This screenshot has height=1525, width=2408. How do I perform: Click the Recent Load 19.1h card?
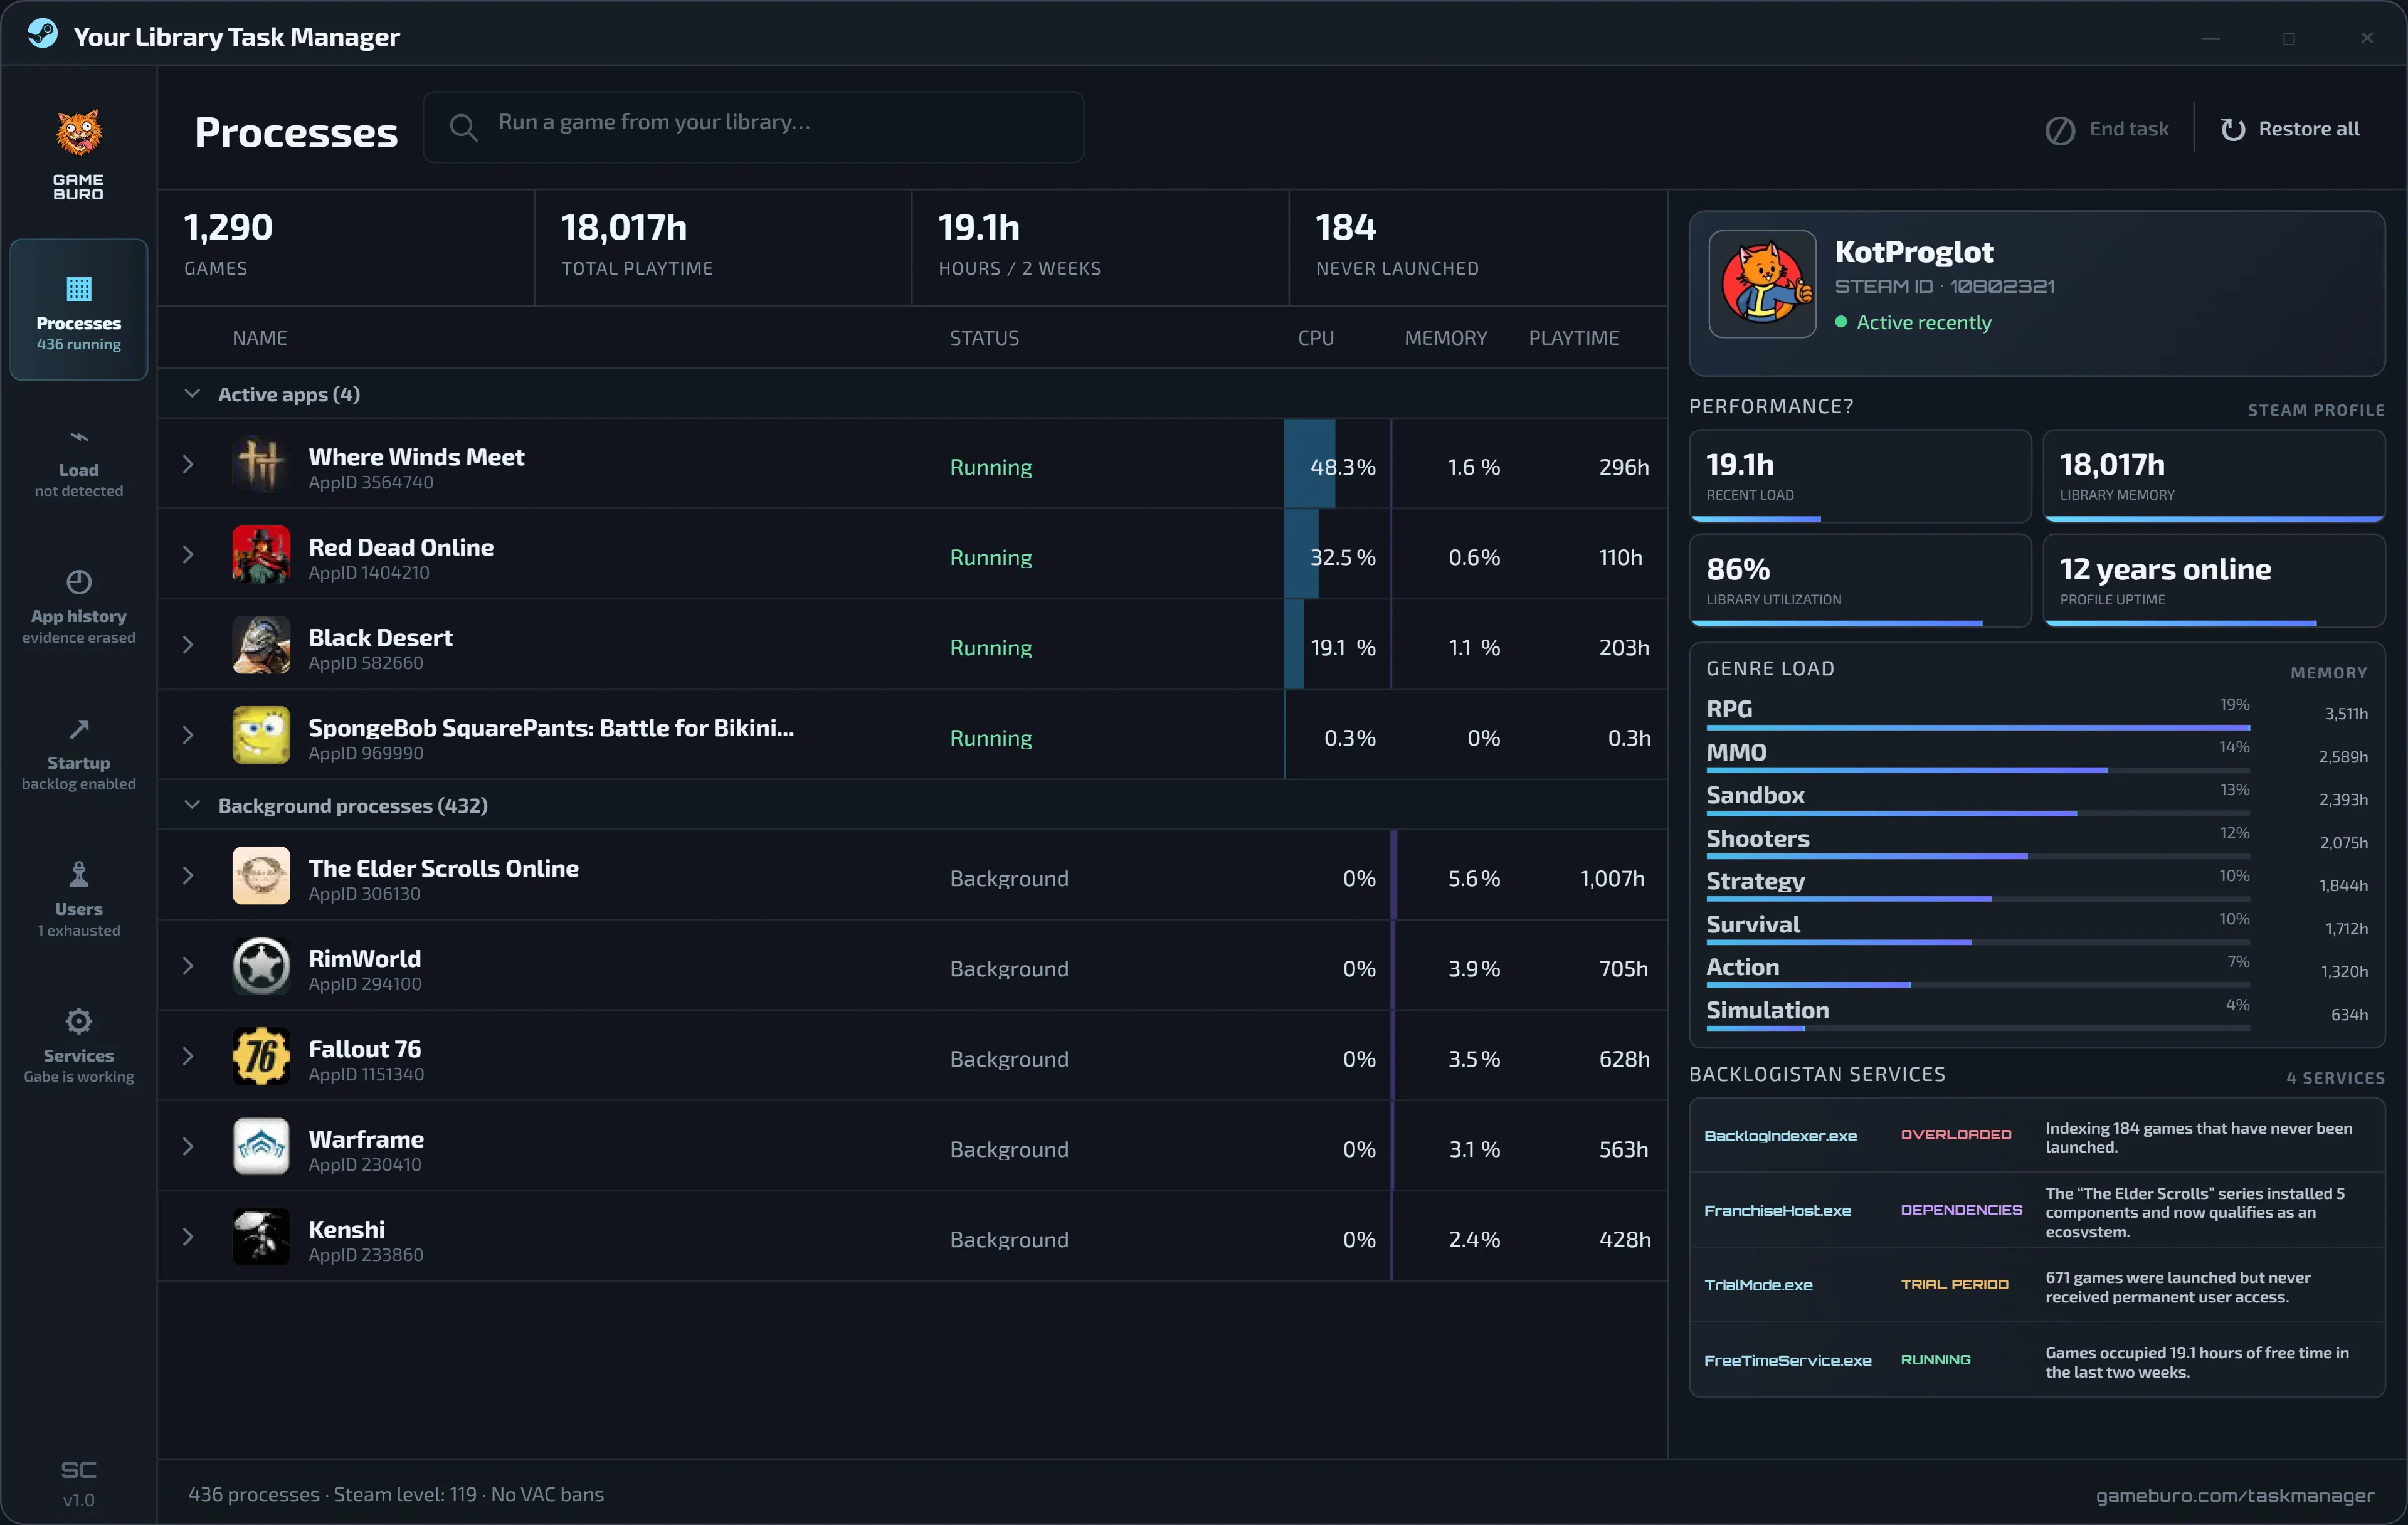coord(1860,476)
